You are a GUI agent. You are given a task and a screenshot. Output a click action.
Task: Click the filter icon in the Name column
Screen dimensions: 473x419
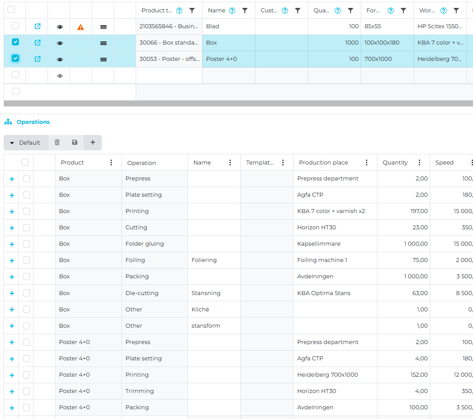coord(245,11)
